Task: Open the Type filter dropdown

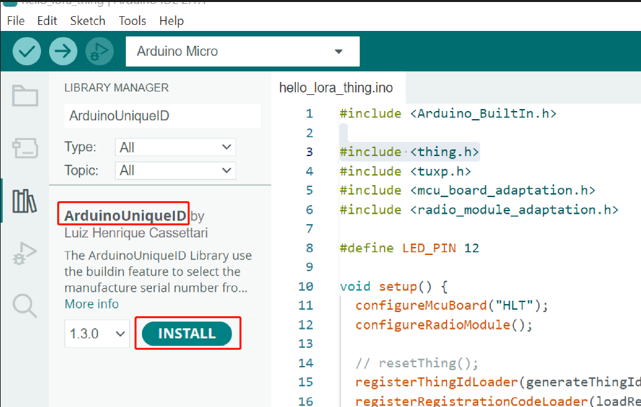Action: (175, 147)
